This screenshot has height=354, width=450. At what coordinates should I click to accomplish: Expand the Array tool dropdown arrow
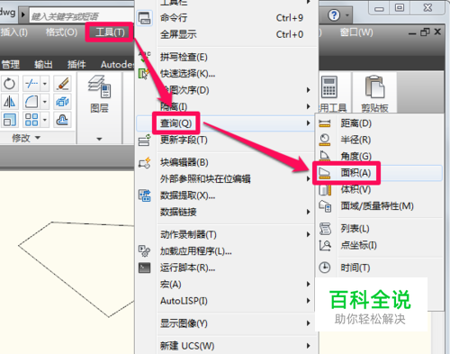click(x=45, y=120)
